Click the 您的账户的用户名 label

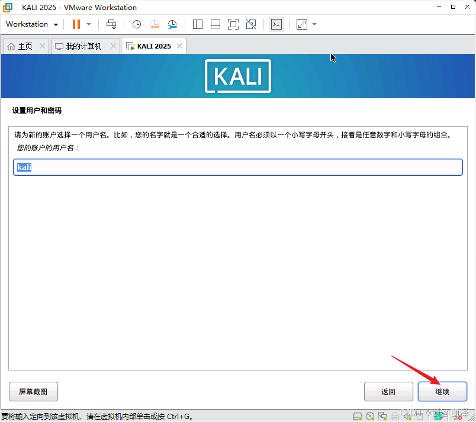pyautogui.click(x=48, y=148)
